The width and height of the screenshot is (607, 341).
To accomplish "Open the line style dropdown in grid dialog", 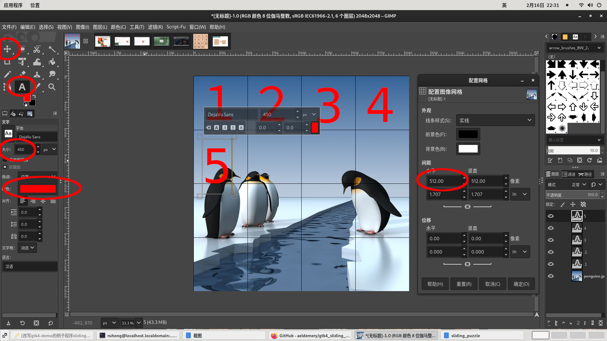I will pyautogui.click(x=495, y=120).
